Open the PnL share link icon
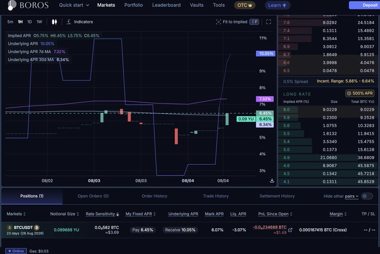Image resolution: width=380 pixels, height=254 pixels. click(291, 230)
